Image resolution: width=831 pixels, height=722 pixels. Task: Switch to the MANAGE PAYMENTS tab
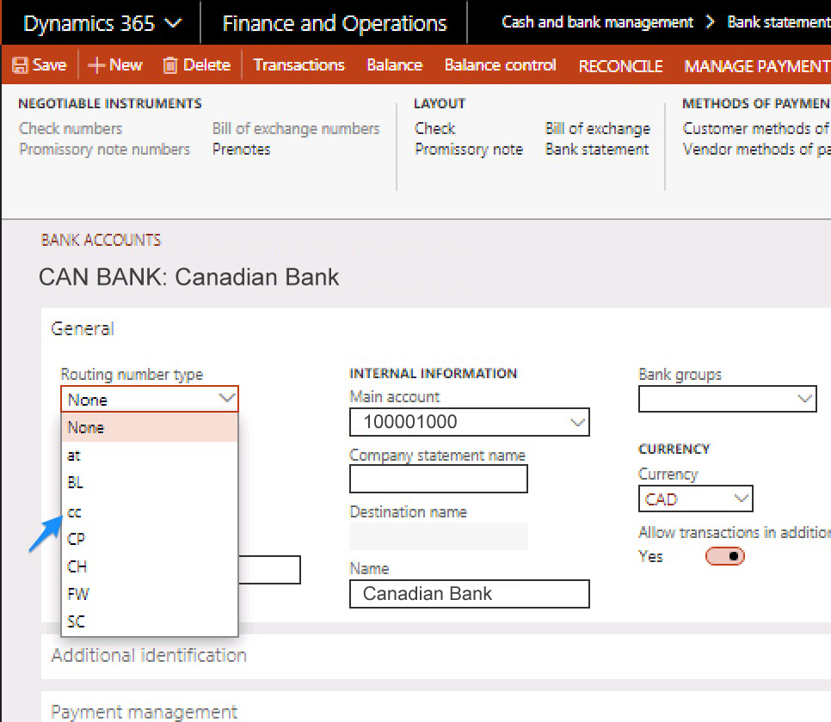757,66
